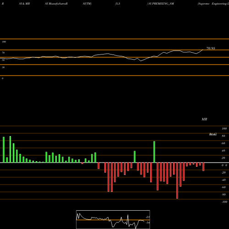Click the 50 level label on RSI axis
Image resolution: width=229 pixels, height=229 pixels.
[3, 60]
